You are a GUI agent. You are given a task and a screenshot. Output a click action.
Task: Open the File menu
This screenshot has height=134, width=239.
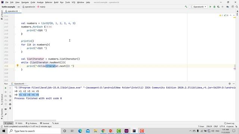click(7, 2)
